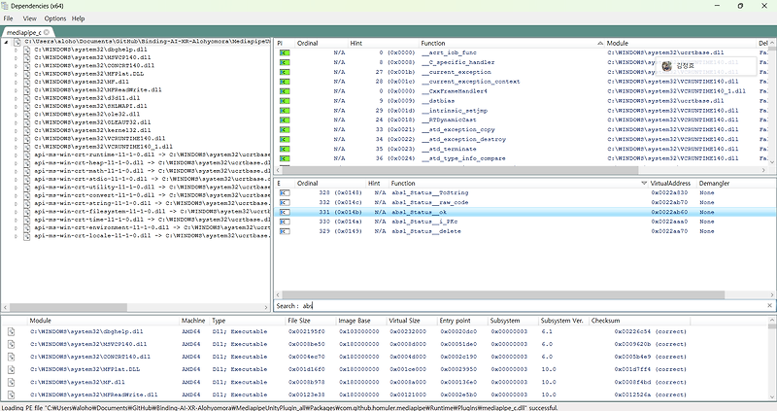Open the File menu
The image size is (777, 411).
pos(8,18)
